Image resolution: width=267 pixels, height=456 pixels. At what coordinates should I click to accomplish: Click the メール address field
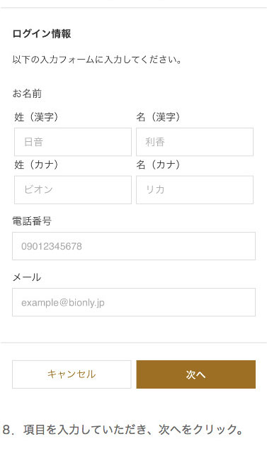tap(134, 302)
